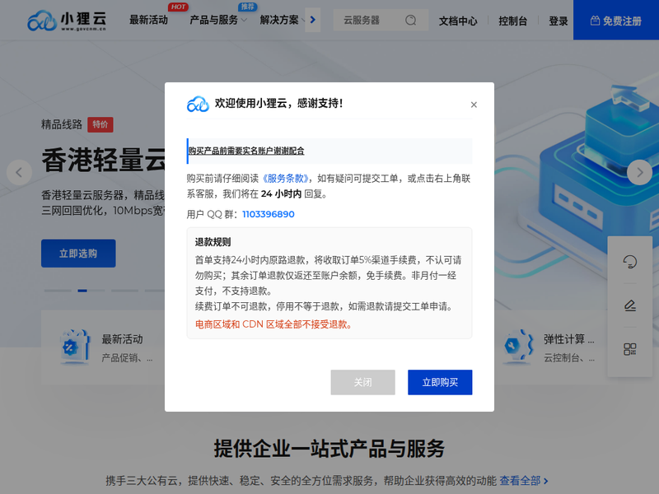The width and height of the screenshot is (659, 494).
Task: Click the 登录 link
Action: pyautogui.click(x=559, y=21)
